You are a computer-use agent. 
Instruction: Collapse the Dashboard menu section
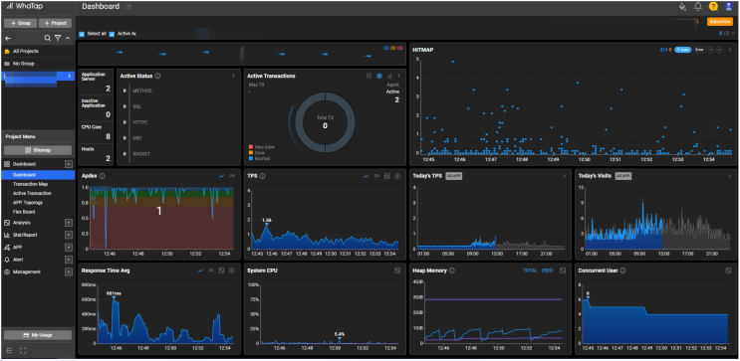click(69, 164)
